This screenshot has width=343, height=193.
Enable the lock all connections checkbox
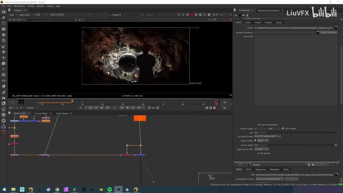point(255,125)
